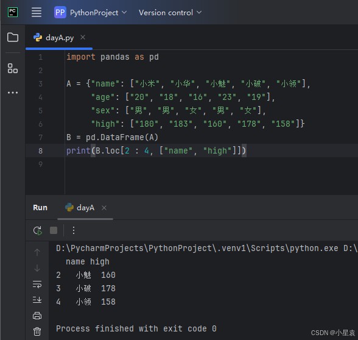Open the main hamburger menu
Image resolution: width=358 pixels, height=340 pixels.
pos(37,12)
